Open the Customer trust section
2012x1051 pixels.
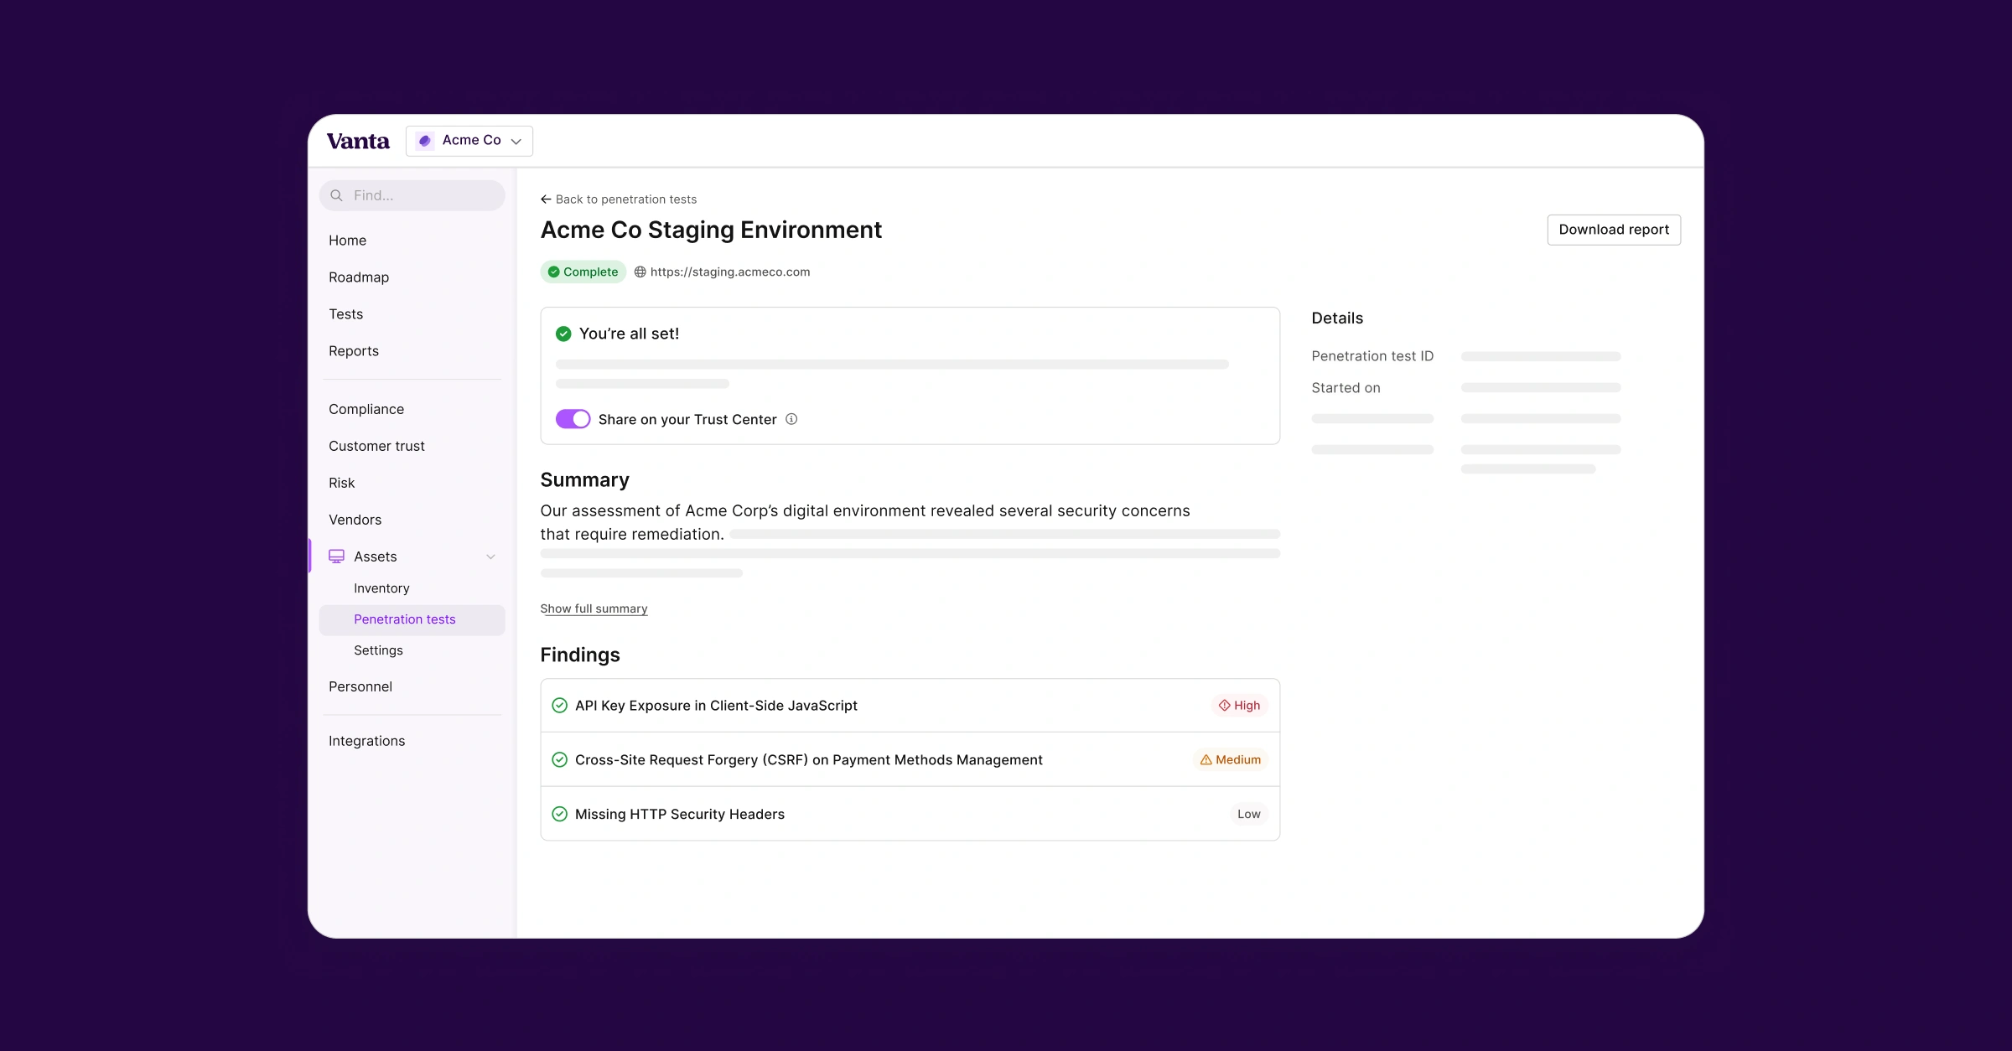(376, 445)
